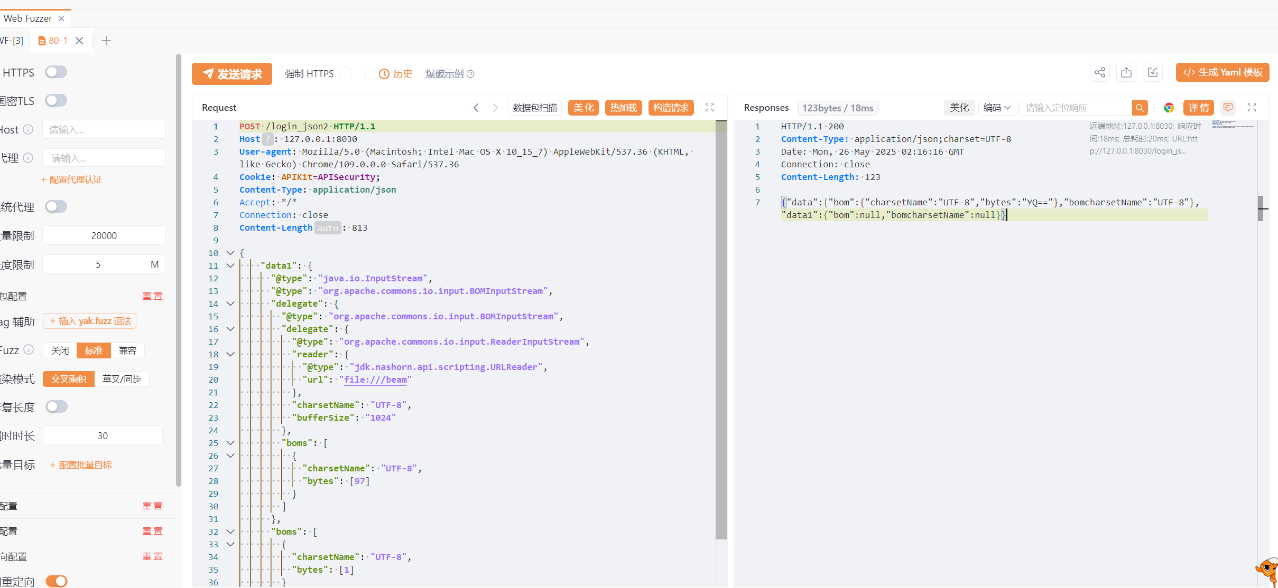
Task: Click the response minimap thumbnail
Action: pyautogui.click(x=1234, y=125)
